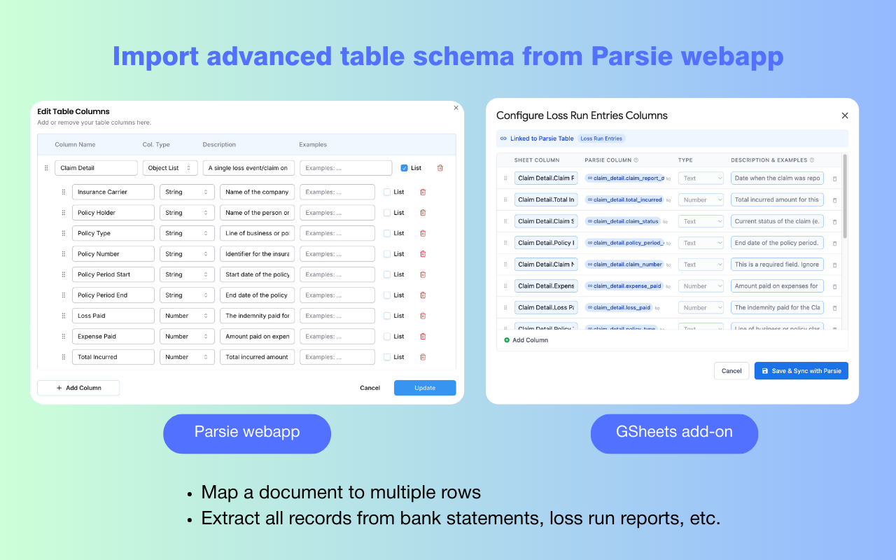The height and width of the screenshot is (560, 896).
Task: Delete the Policy Holder row using its trash icon
Action: click(x=423, y=213)
